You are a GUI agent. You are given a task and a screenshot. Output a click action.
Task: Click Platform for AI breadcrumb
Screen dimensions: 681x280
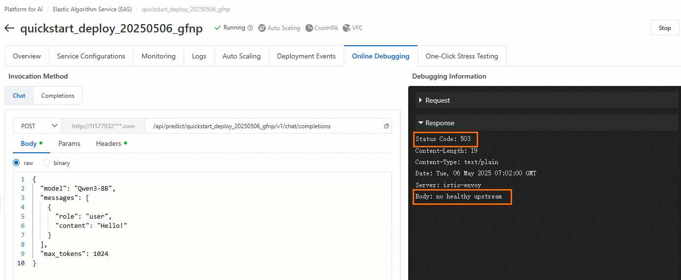[23, 9]
